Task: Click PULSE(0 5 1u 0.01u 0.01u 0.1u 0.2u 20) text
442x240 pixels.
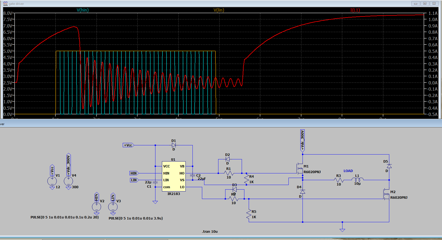Action: point(65,217)
